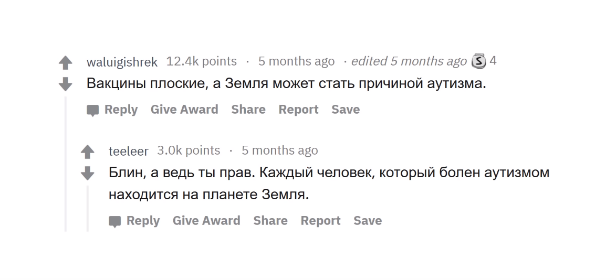
Task: Upvote waluigishrek's comment
Action: (65, 63)
